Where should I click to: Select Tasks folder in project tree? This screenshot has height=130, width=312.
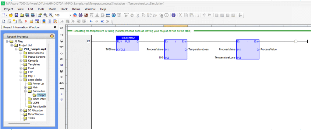point(31,118)
